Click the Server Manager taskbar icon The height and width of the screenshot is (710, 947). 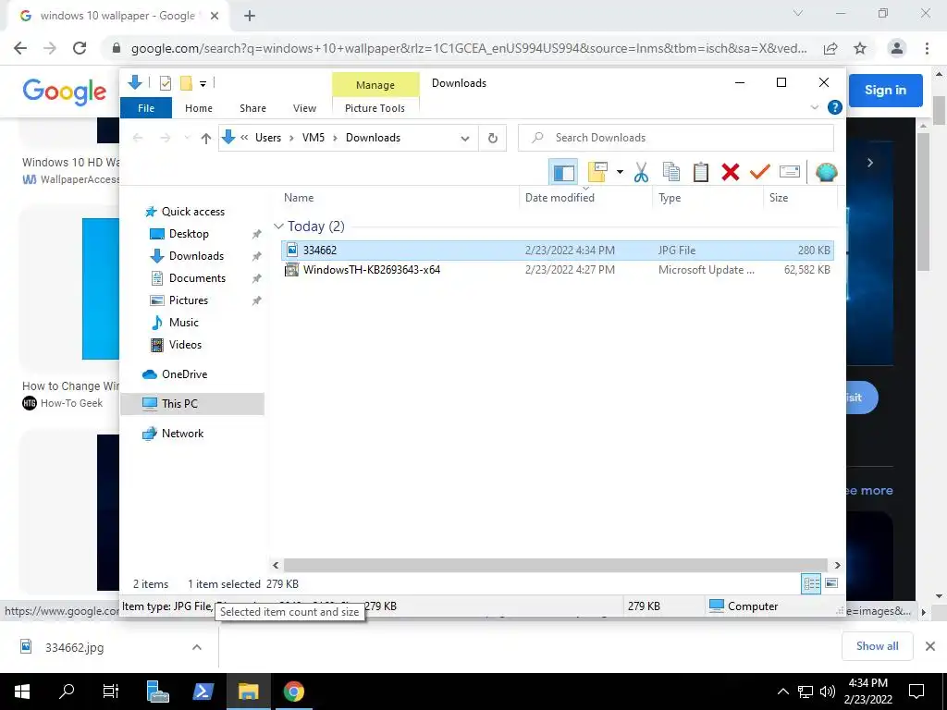[x=157, y=692]
